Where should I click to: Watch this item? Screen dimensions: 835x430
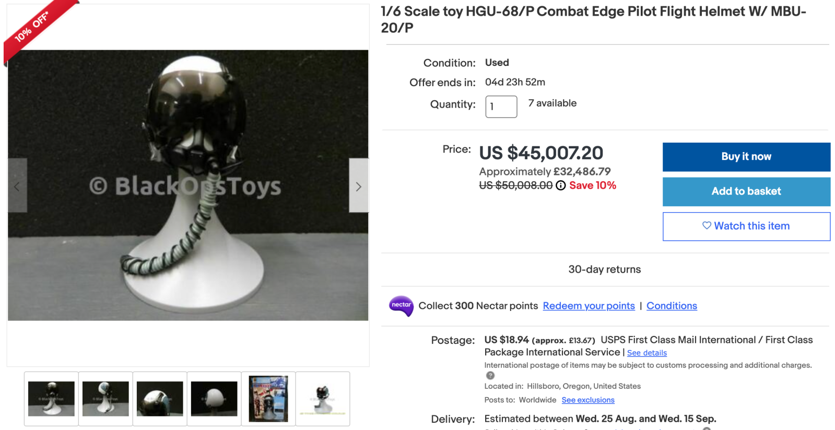click(746, 226)
